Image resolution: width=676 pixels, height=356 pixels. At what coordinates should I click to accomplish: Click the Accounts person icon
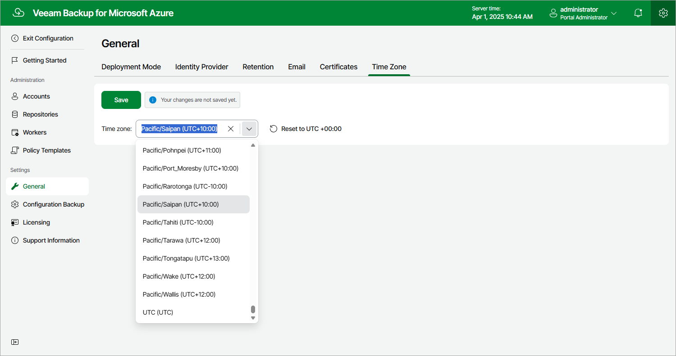pos(15,96)
